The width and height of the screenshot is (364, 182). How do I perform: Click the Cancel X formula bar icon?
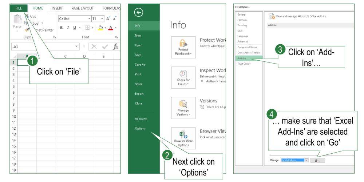click(94, 47)
